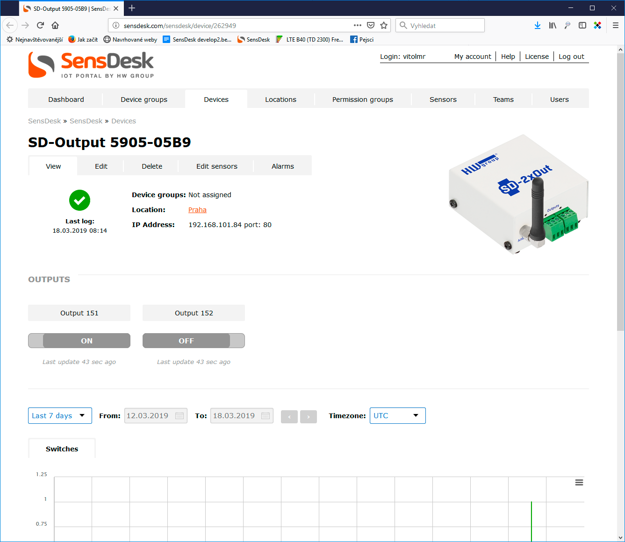This screenshot has height=542, width=625.
Task: Open the Jak začít bookmark
Action: click(x=83, y=39)
